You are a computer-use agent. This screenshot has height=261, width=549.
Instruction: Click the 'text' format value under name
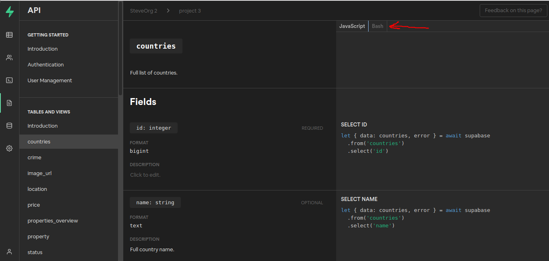(x=136, y=225)
